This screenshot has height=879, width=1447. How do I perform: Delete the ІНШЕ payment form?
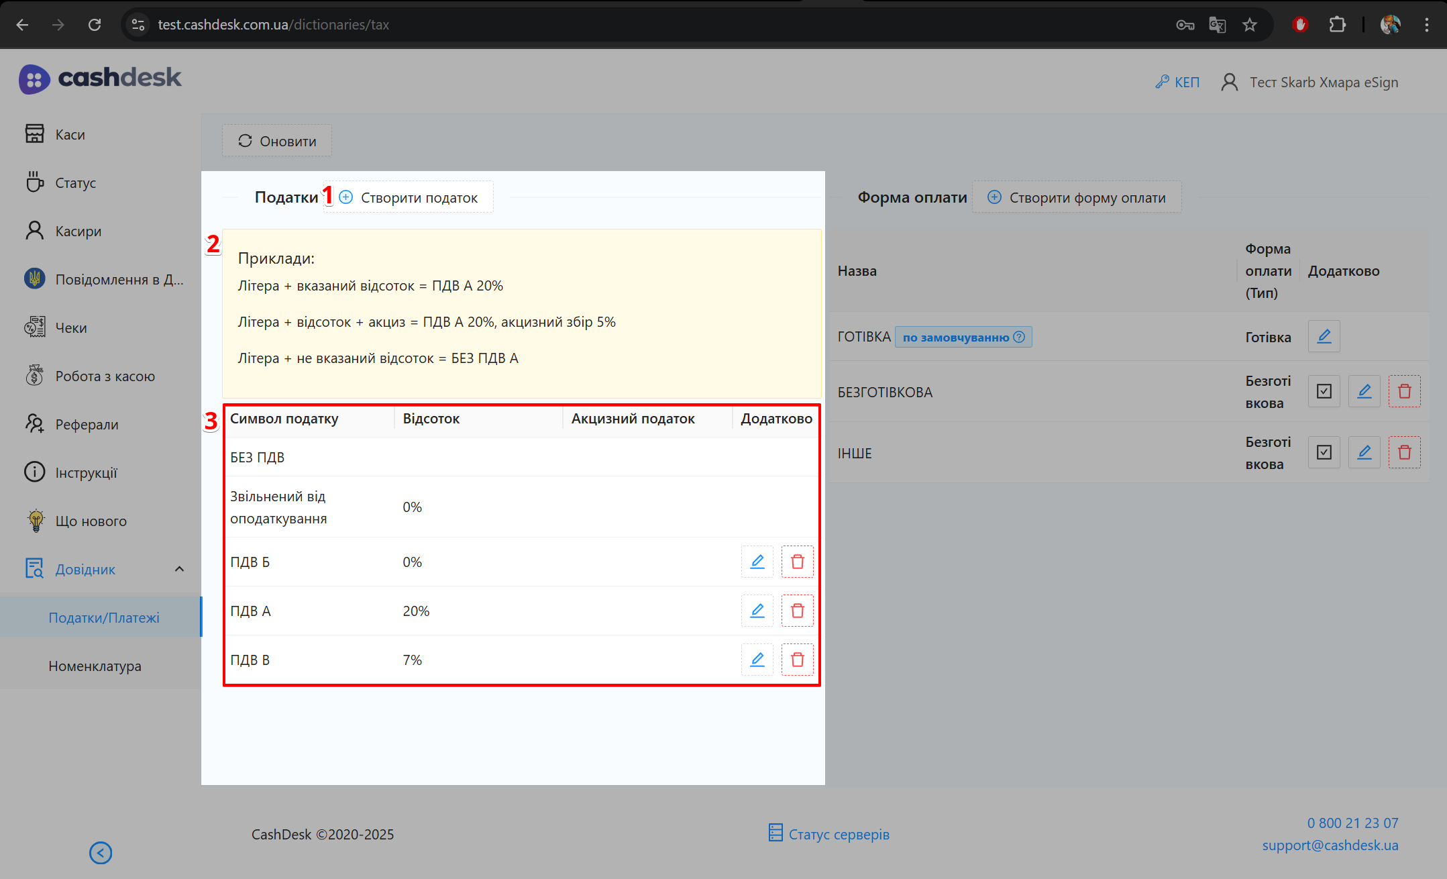[x=1404, y=452]
